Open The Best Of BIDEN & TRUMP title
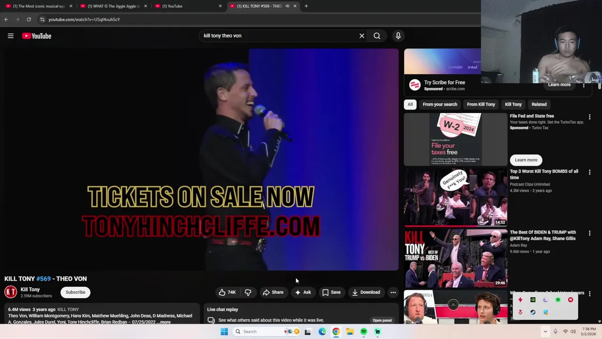Screen dimensions: 602x339 click(x=543, y=235)
